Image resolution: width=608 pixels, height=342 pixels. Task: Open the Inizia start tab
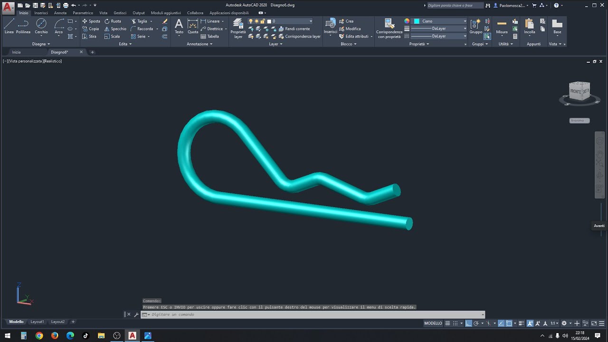16,52
